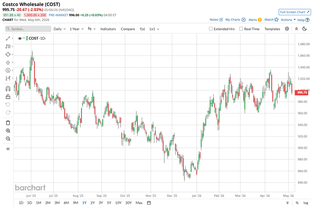Select the 1M range tab
Screen dimensions: 312x209
[x=38, y=203]
